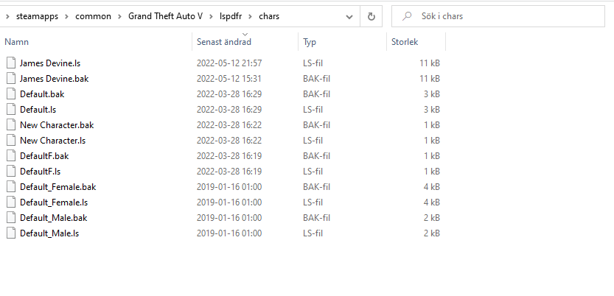Click the Default_Male.bak file icon
Image resolution: width=614 pixels, height=296 pixels.
(10, 217)
